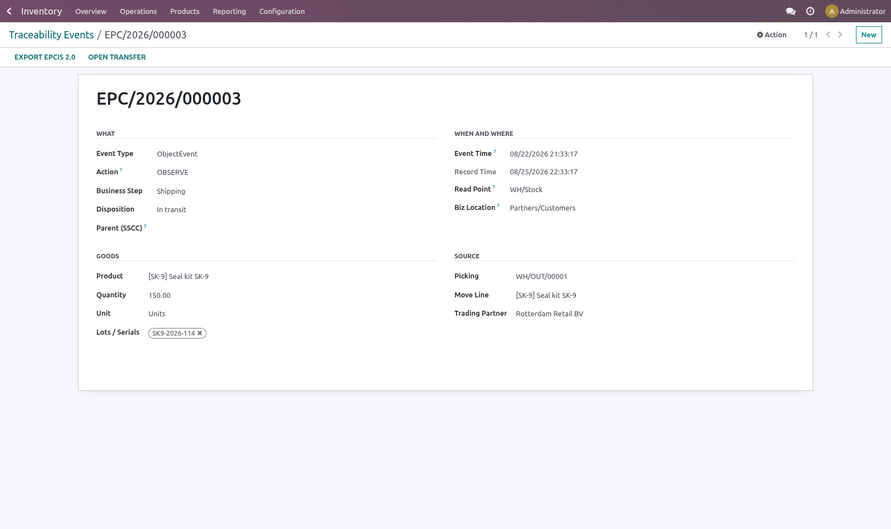
Task: Go to next record arrow
Action: pos(840,35)
